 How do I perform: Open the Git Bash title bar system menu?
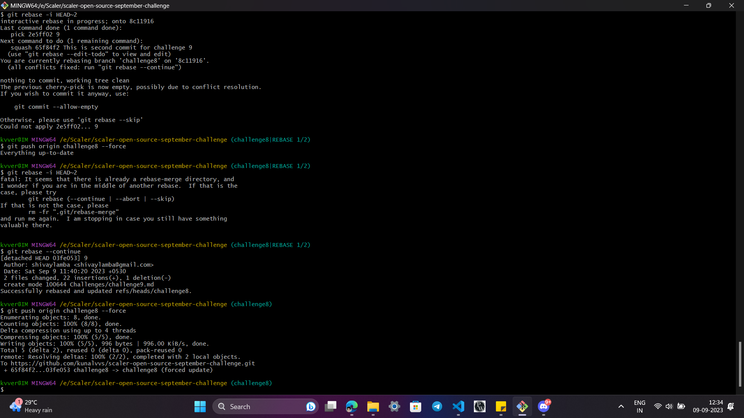[x=5, y=5]
